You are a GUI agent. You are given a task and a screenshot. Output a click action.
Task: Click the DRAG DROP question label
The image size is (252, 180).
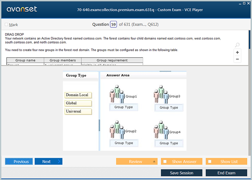tap(14, 35)
